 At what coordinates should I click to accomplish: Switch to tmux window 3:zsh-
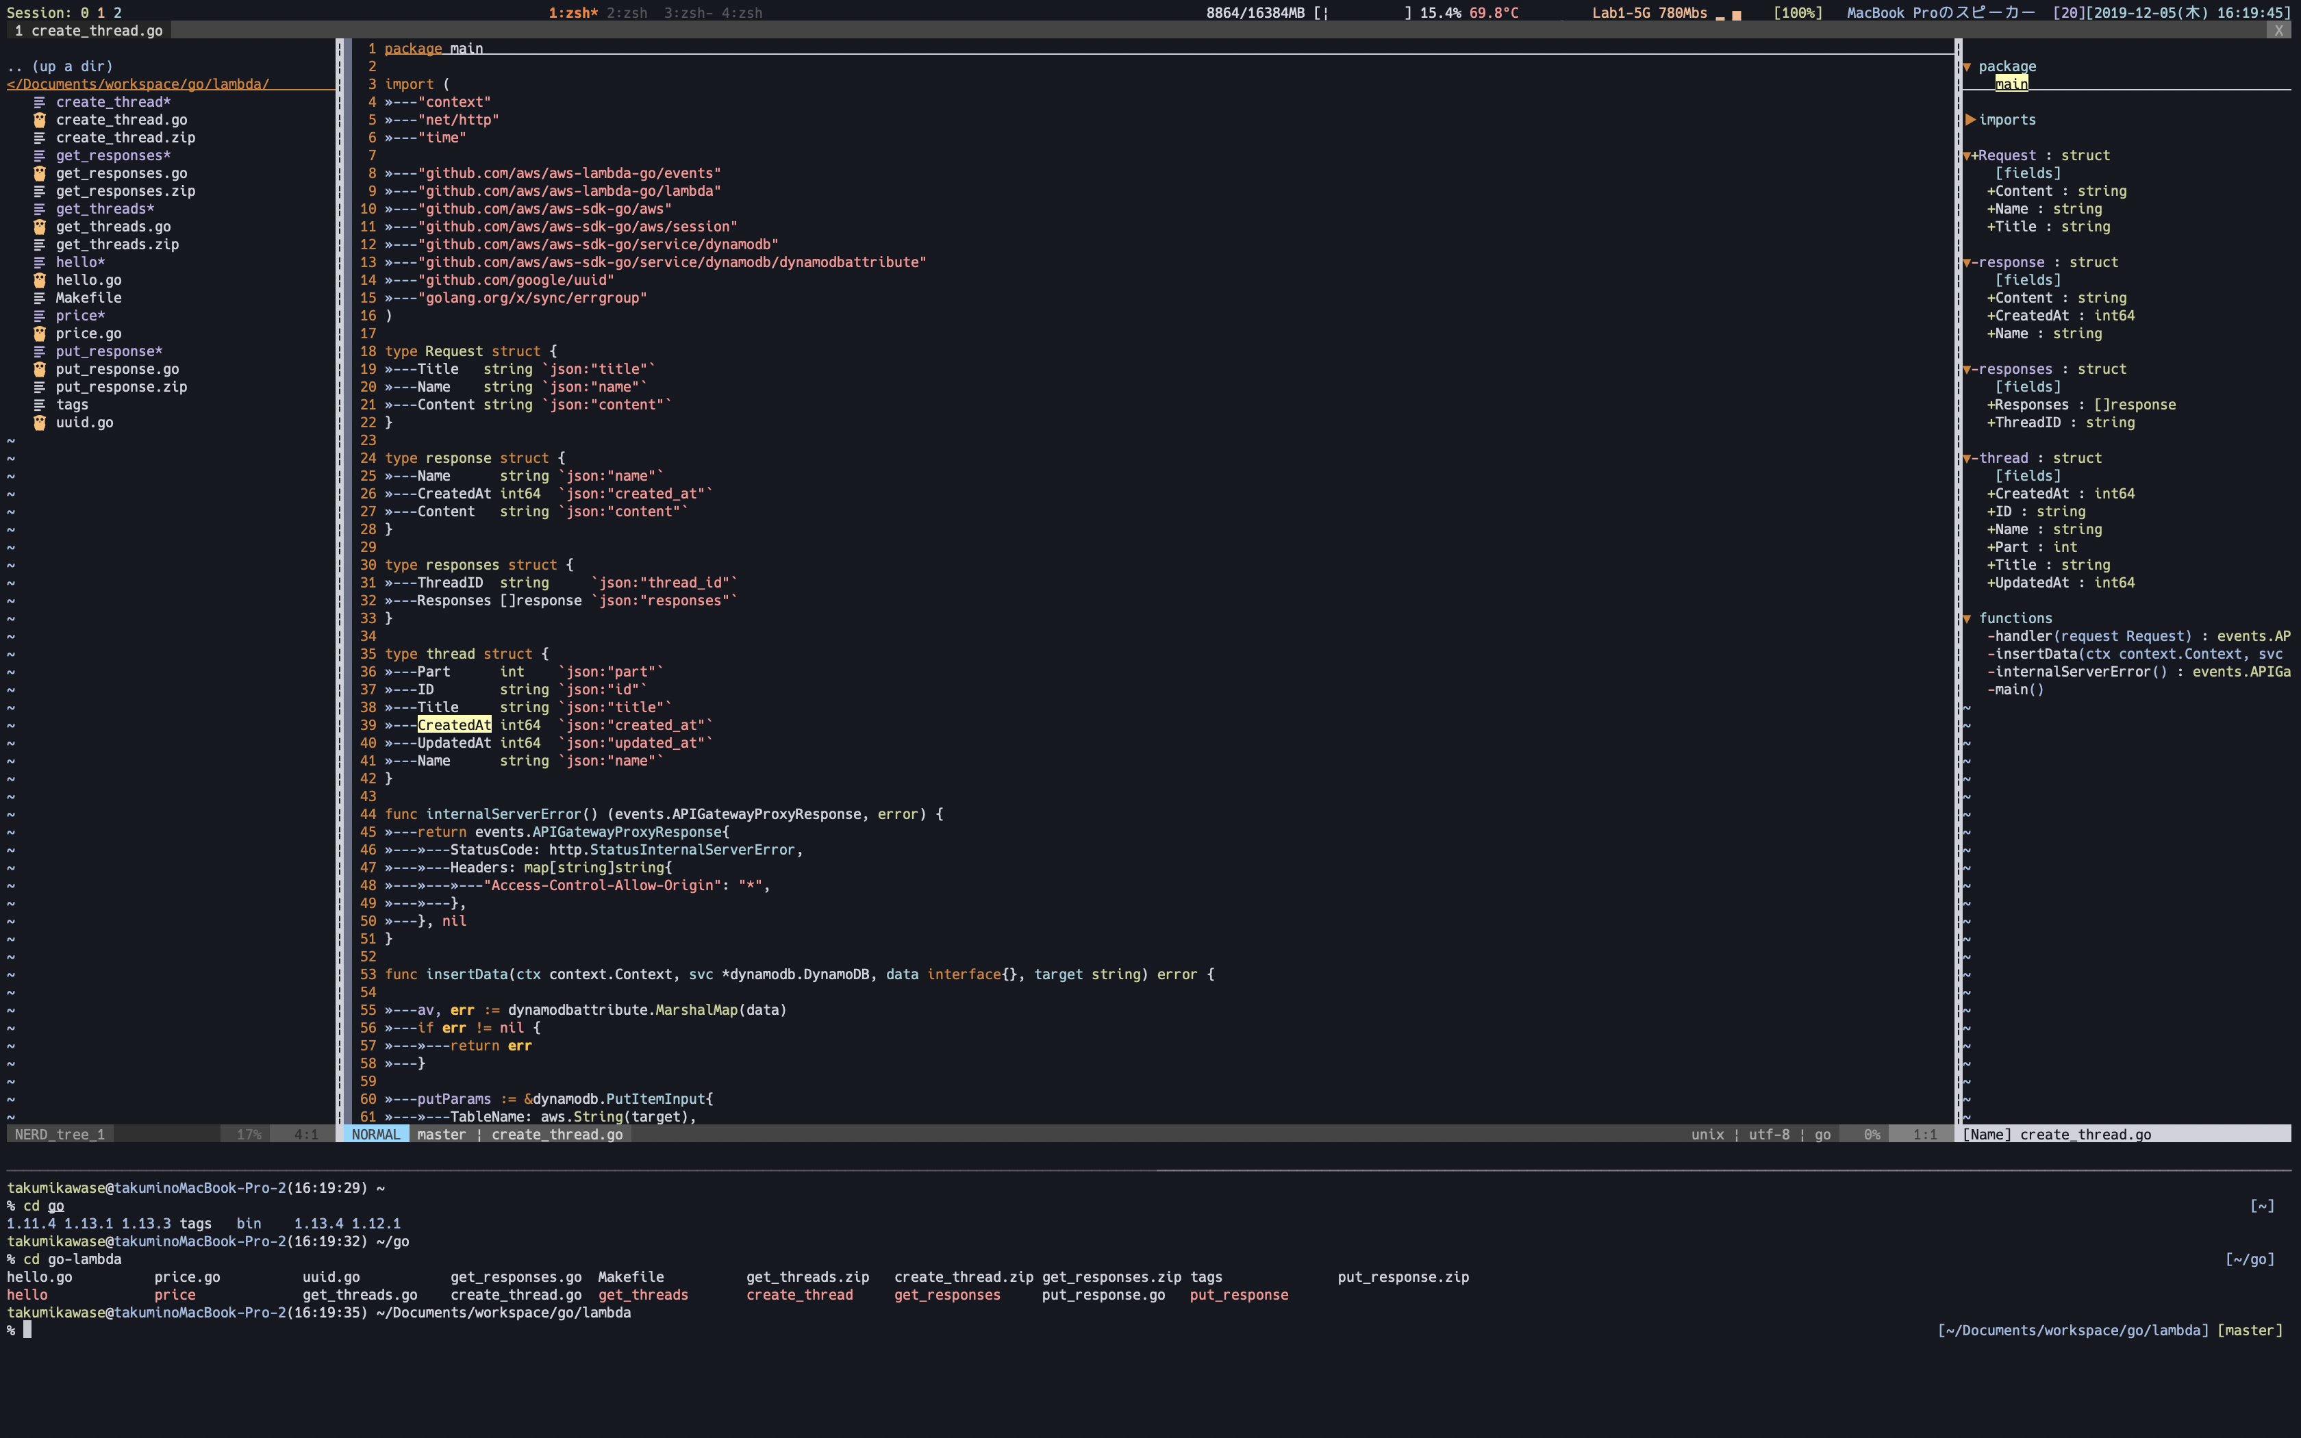tap(688, 12)
